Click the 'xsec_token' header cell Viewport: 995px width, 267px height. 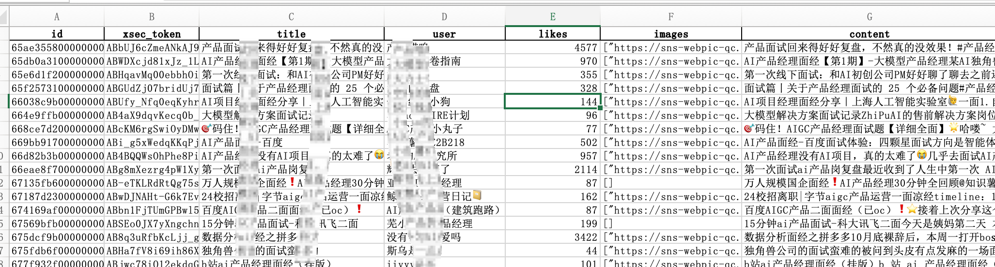point(152,34)
